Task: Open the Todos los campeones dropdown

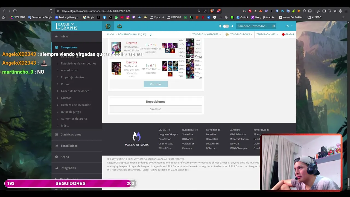Action: coord(206,34)
